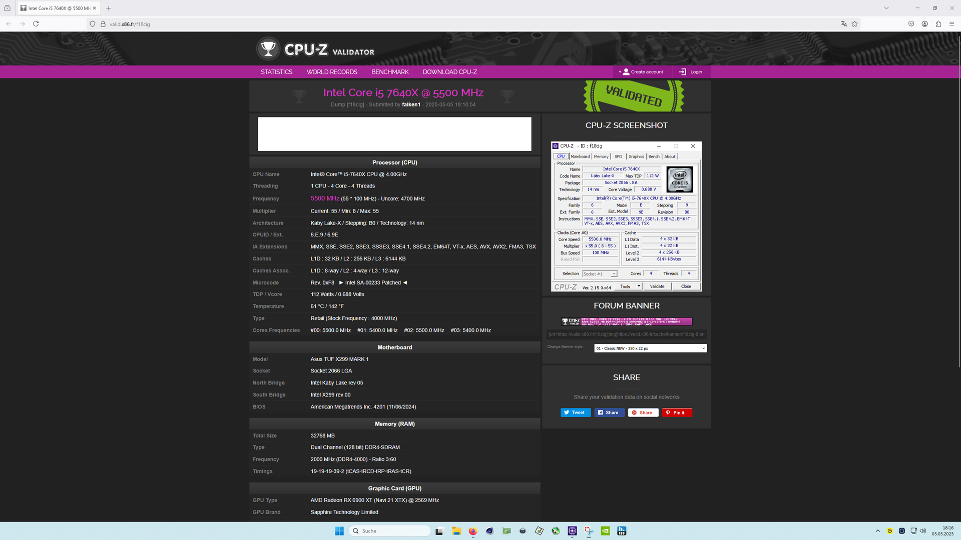
Task: Click the forum banner preview image
Action: tap(627, 321)
